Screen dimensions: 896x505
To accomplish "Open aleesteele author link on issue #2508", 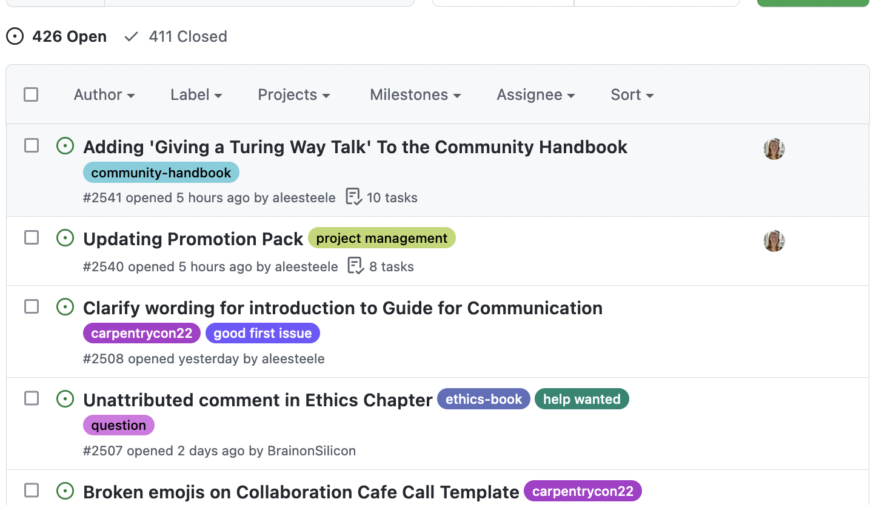I will 293,358.
